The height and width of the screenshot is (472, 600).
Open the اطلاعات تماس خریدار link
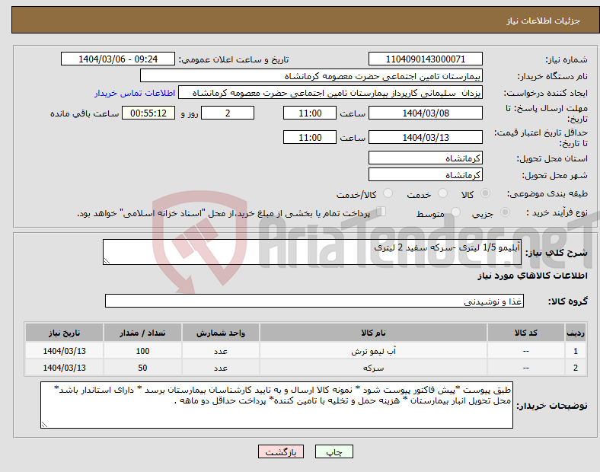pyautogui.click(x=135, y=93)
